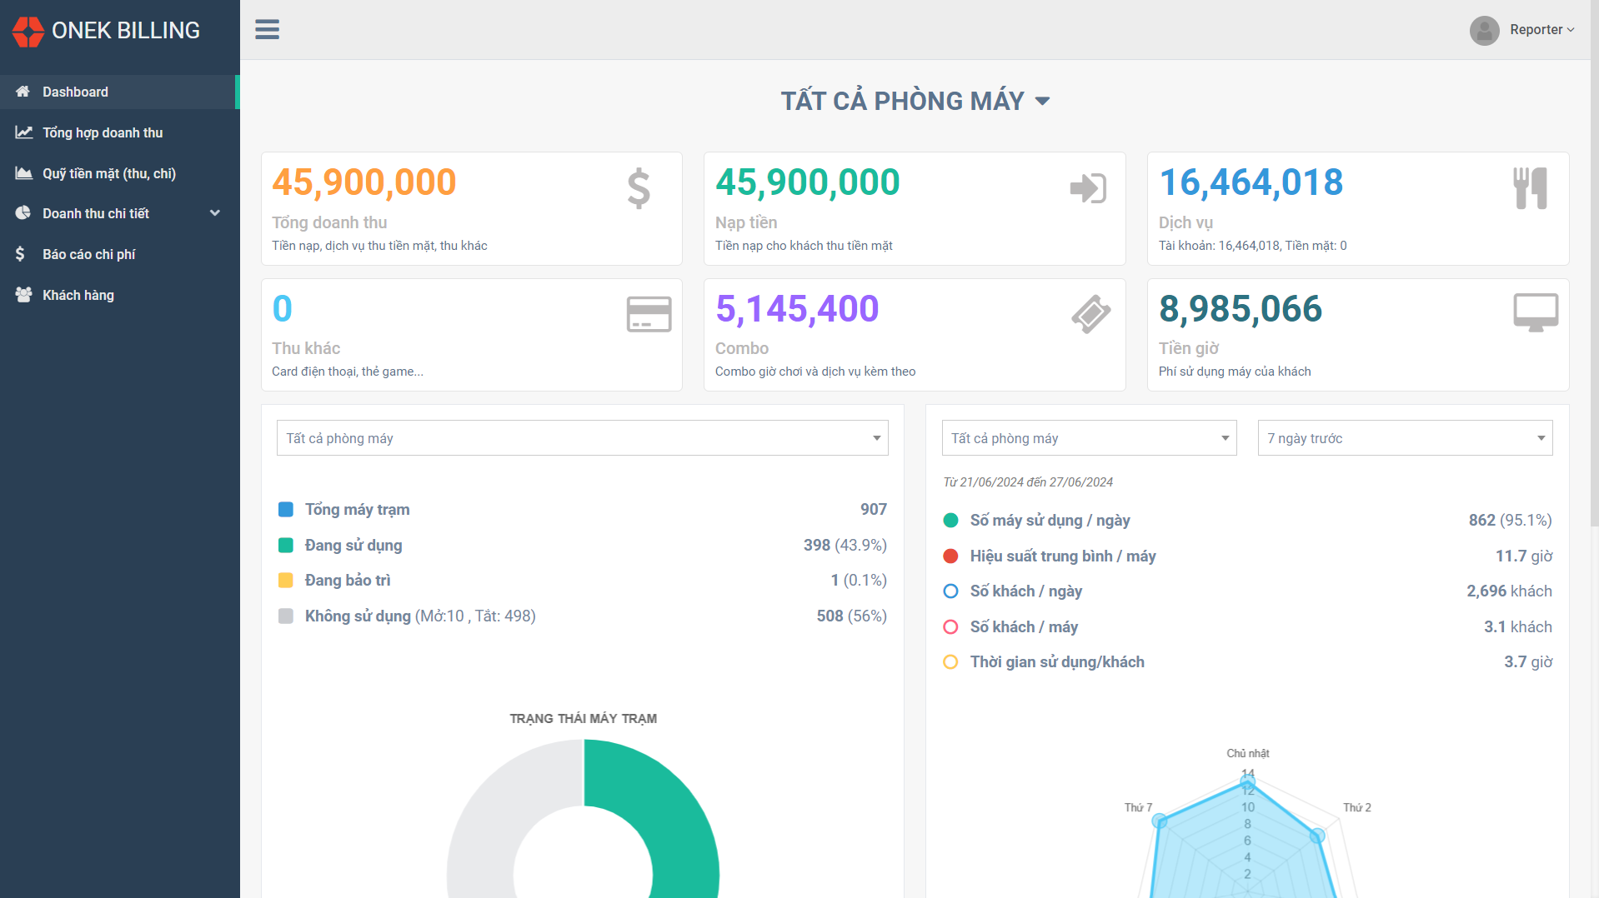The height and width of the screenshot is (898, 1599).
Task: Toggle the Tổng máy trạm blue legend swatch
Action: coord(286,510)
